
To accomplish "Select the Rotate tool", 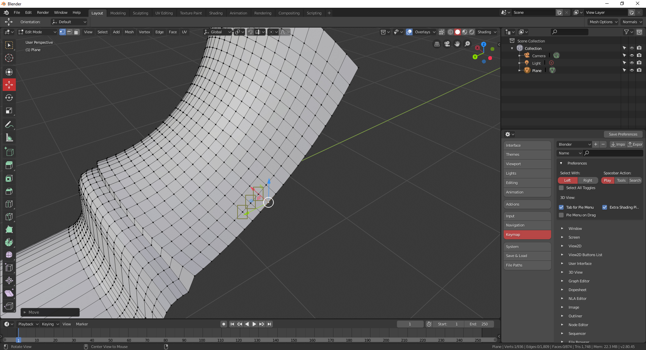I will [x=9, y=98].
